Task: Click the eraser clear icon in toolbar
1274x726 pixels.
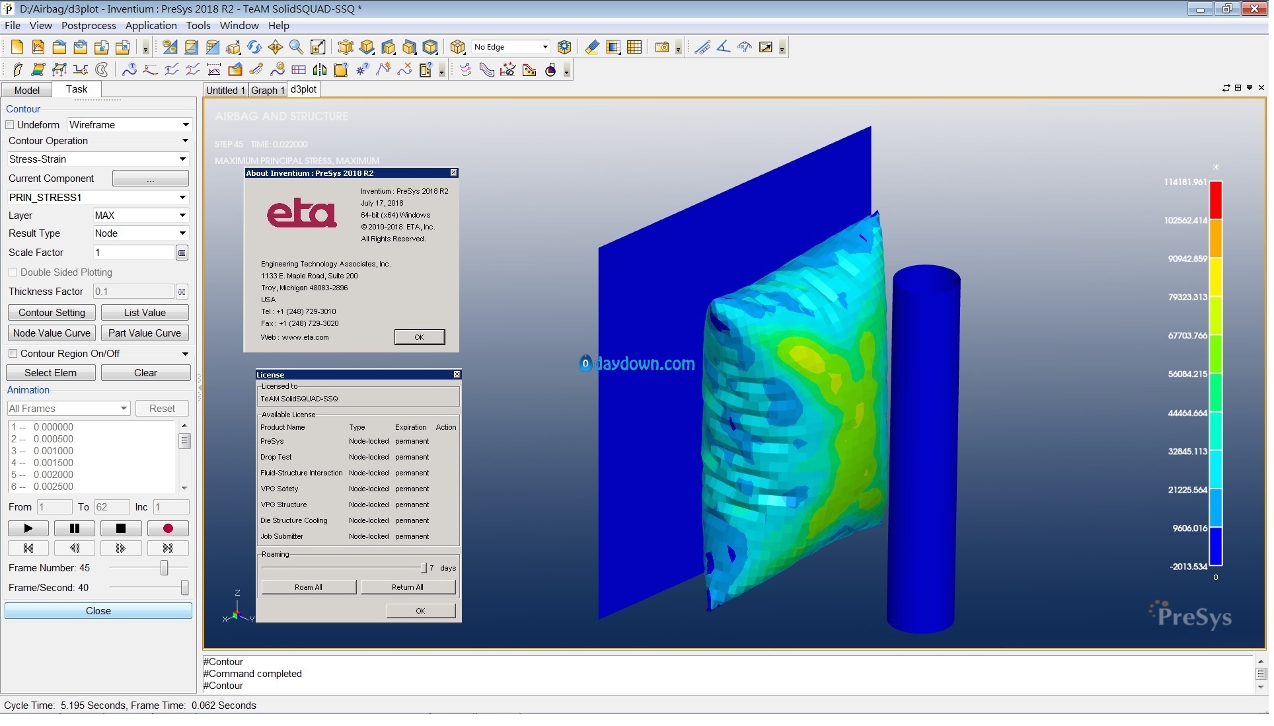Action: coord(592,47)
